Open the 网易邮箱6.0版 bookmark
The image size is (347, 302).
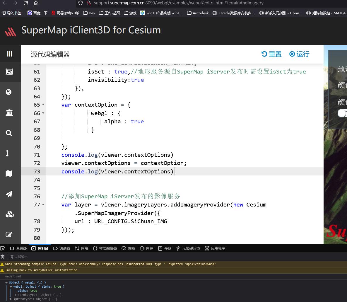point(65,13)
